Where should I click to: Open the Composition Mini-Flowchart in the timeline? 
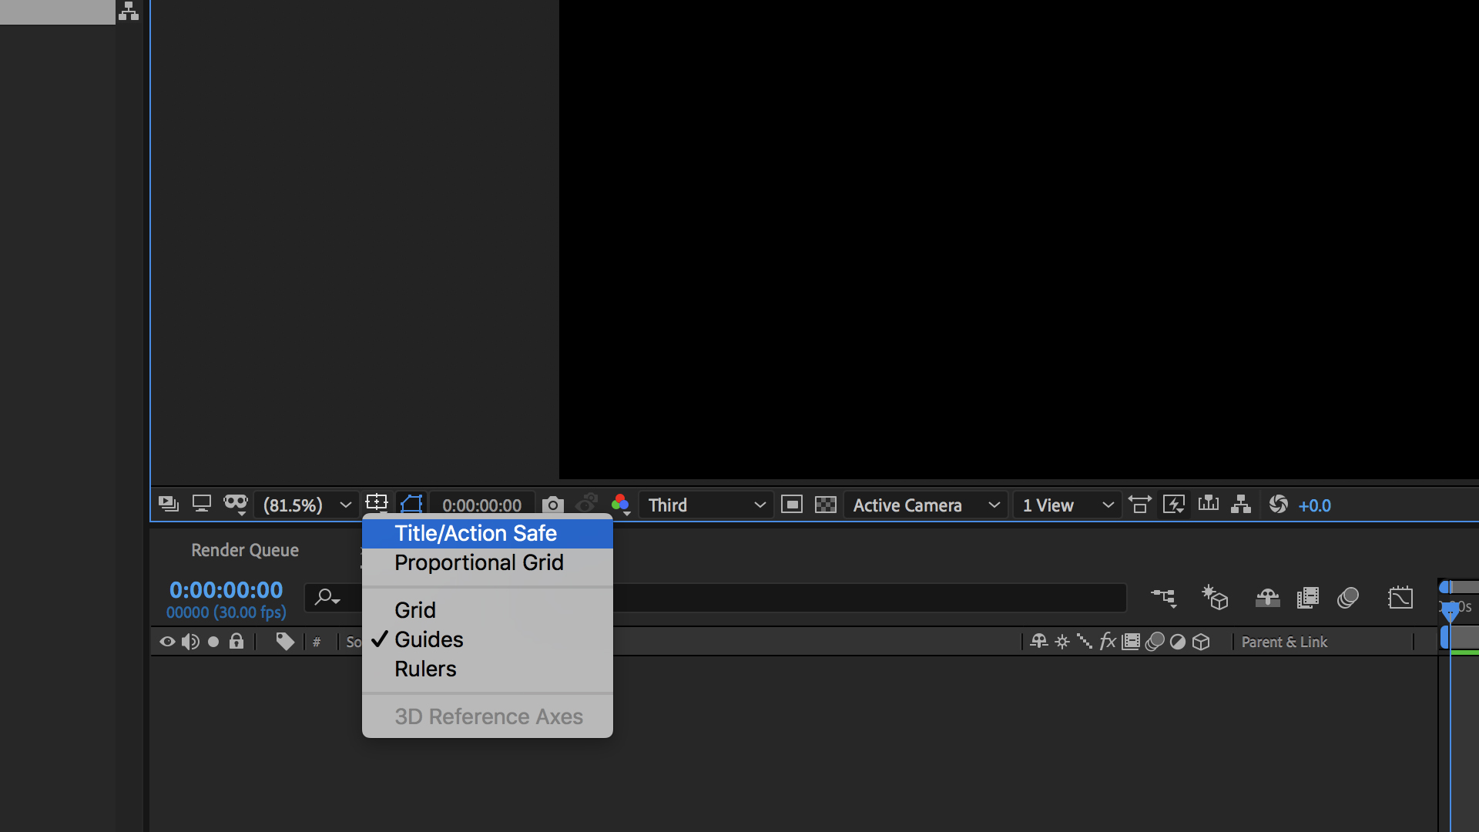1164,598
